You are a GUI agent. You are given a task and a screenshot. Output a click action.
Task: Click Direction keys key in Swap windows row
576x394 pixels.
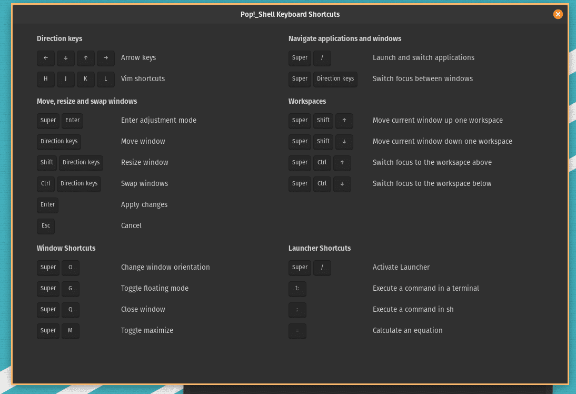pos(79,184)
